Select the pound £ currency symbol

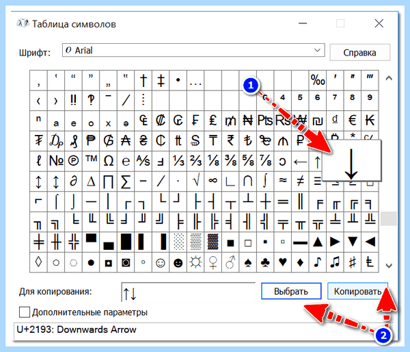coord(213,121)
